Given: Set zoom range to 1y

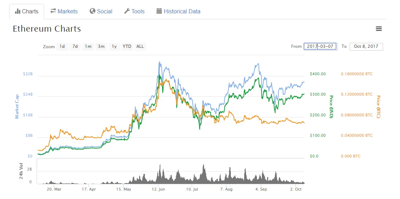Looking at the screenshot, I should coord(114,46).
